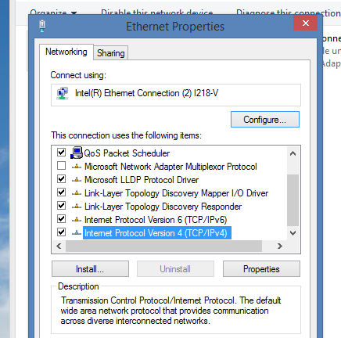The height and width of the screenshot is (338, 341).
Task: Click the Configure... button
Action: [265, 120]
